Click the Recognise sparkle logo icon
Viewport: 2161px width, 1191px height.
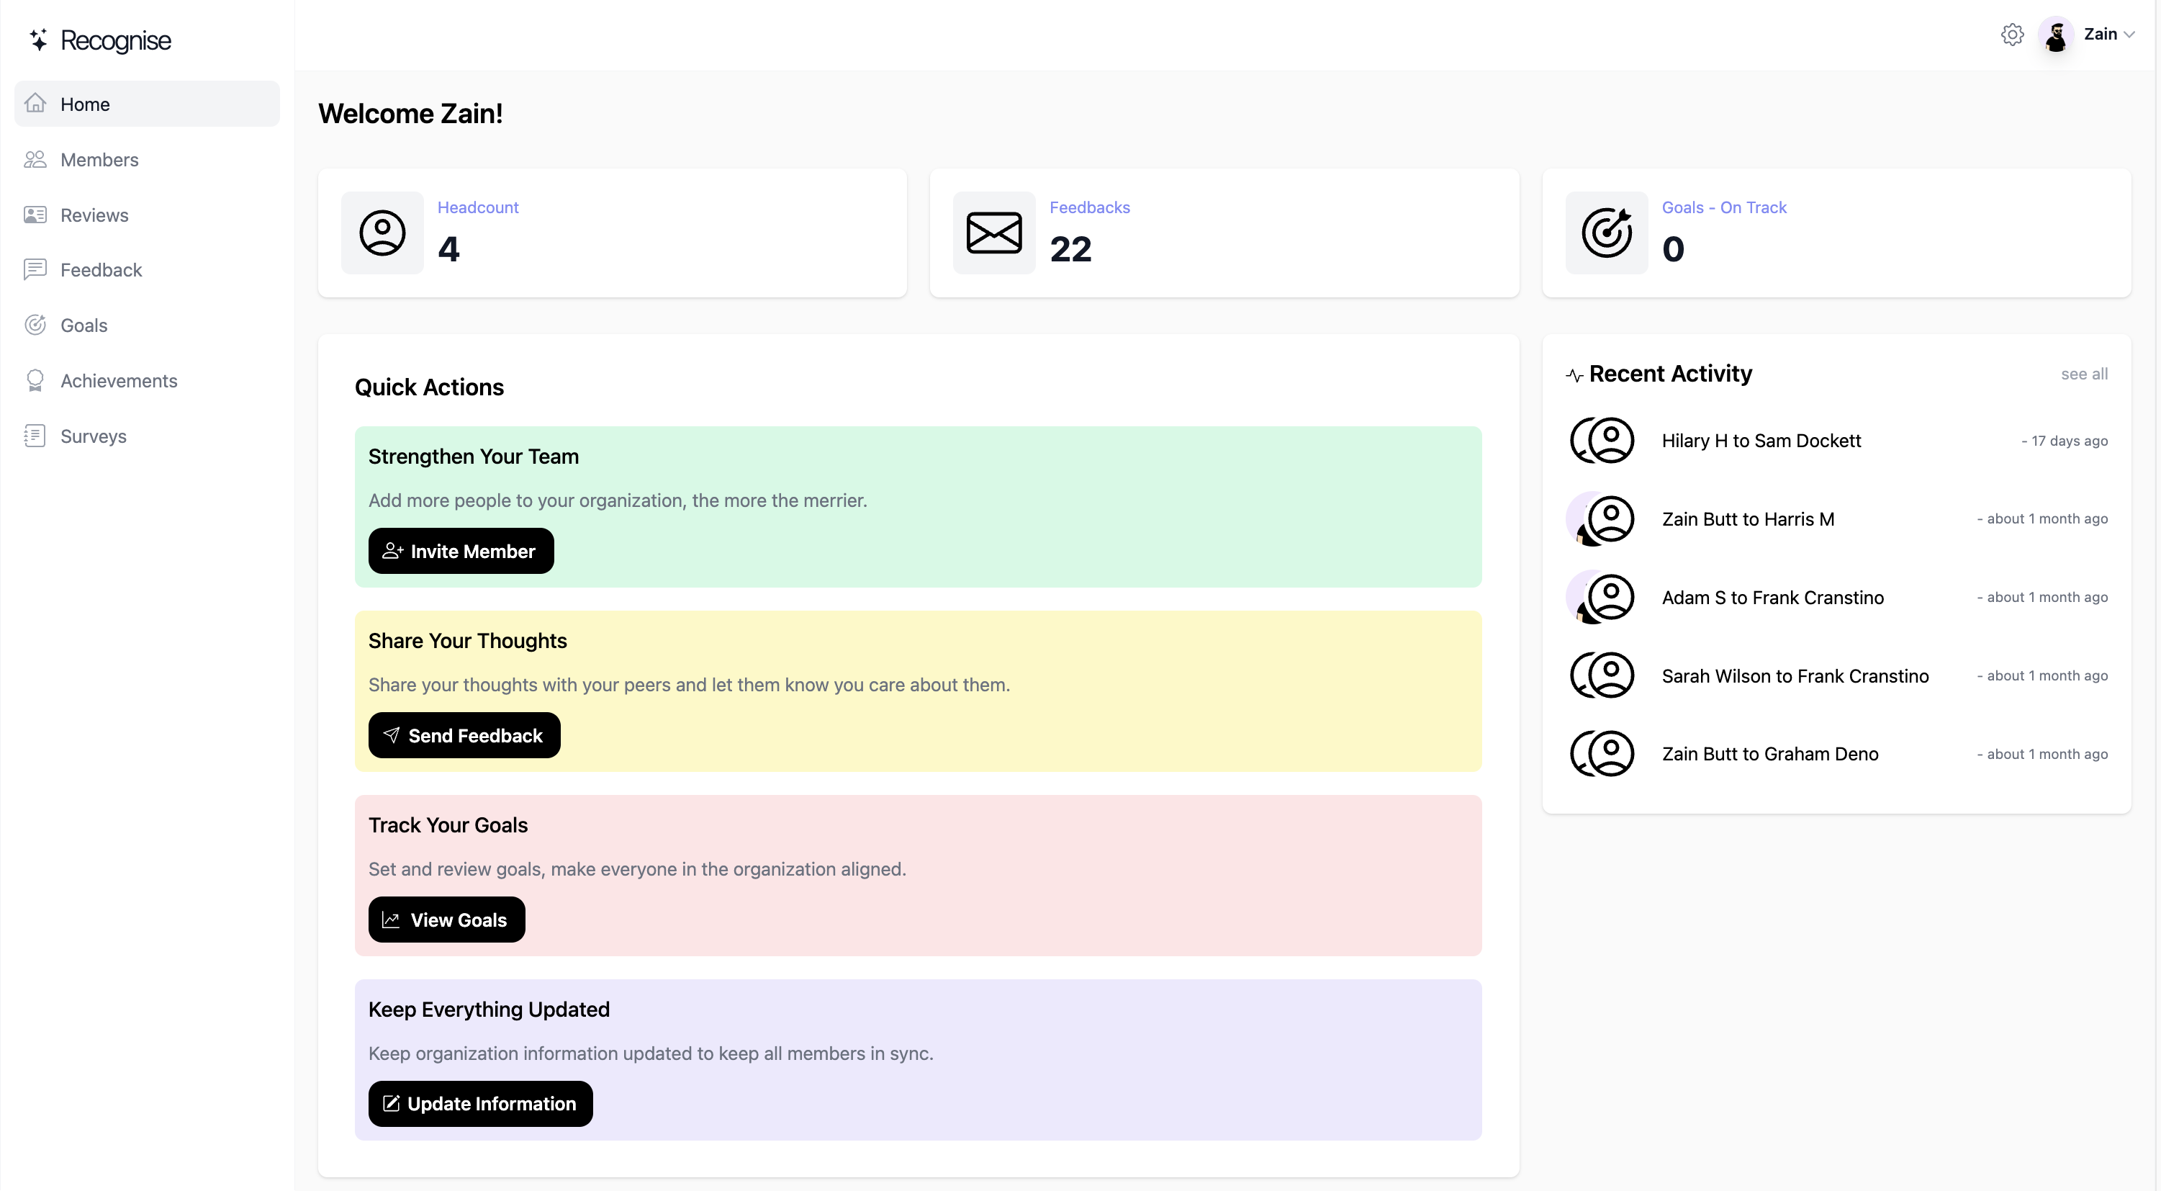point(39,40)
